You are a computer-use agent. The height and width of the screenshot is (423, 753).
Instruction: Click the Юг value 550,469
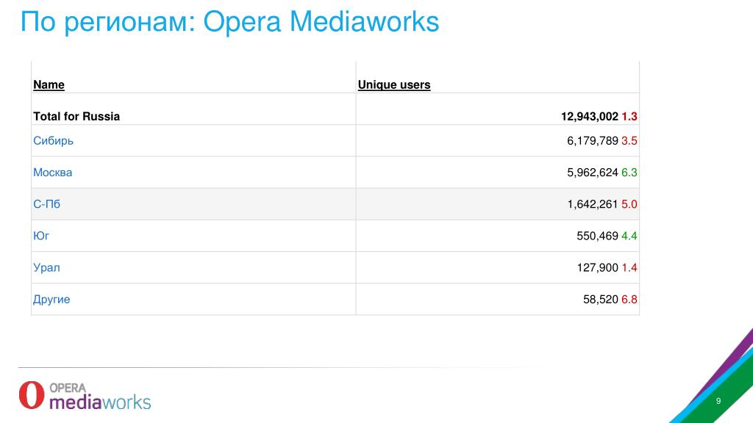[597, 236]
